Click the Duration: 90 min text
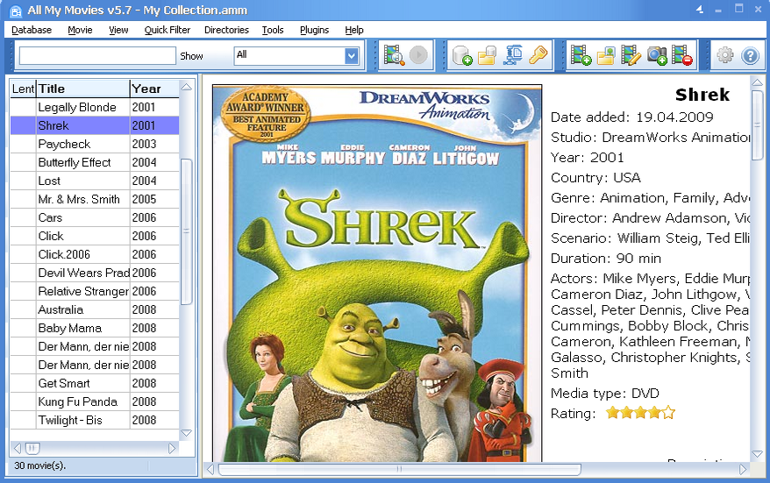This screenshot has width=770, height=483. click(x=606, y=259)
